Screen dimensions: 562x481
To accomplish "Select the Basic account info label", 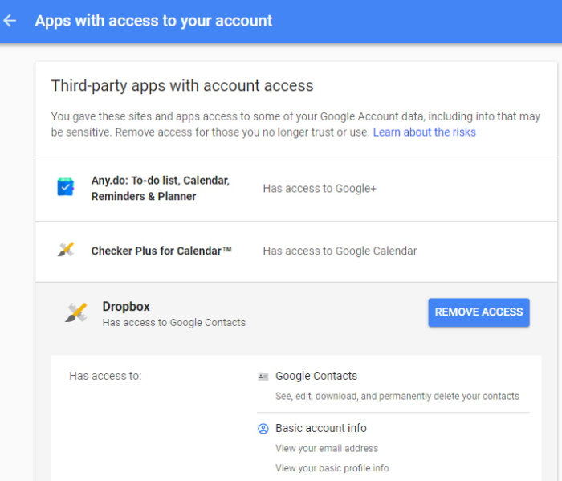I will (321, 428).
